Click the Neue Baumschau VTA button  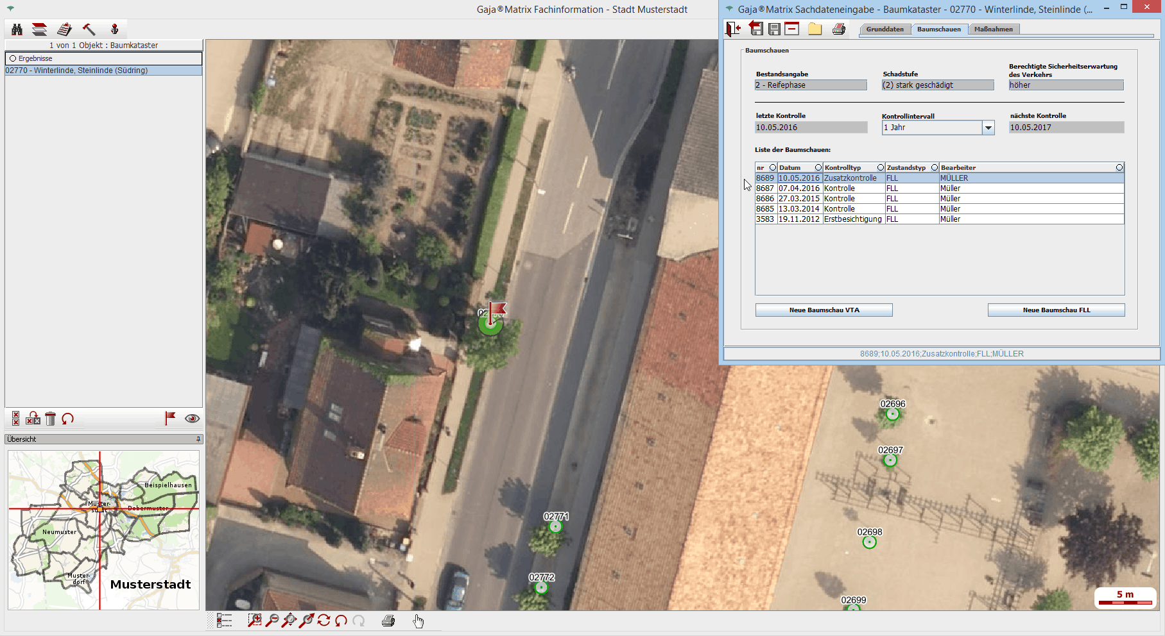coord(824,310)
